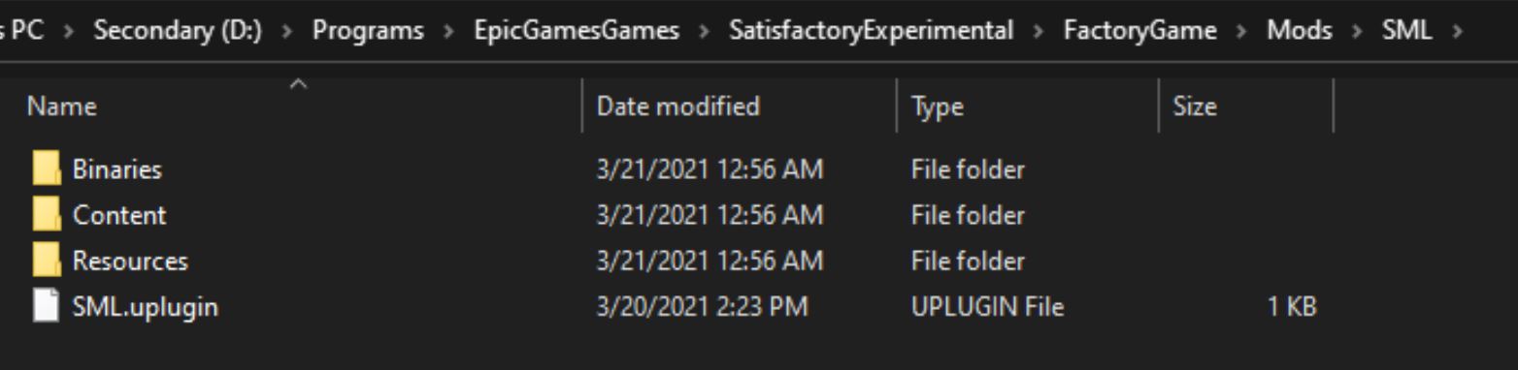Image resolution: width=1518 pixels, height=370 pixels.
Task: Select the Content folder icon
Action: point(46,215)
